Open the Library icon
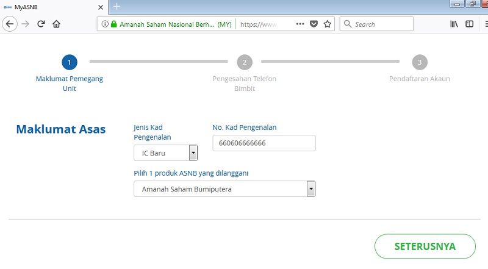The height and width of the screenshot is (269, 488). click(x=454, y=24)
